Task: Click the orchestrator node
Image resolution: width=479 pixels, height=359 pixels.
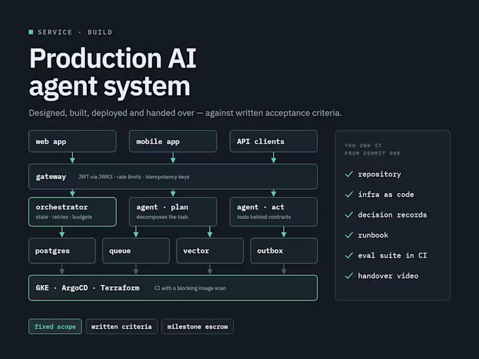Action: pos(72,212)
